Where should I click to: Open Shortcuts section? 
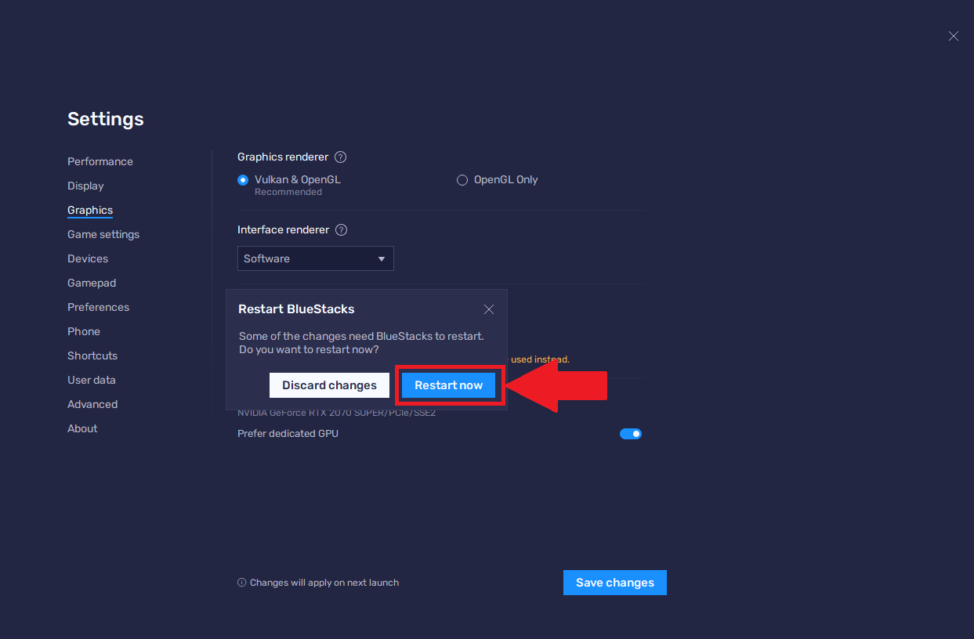point(92,356)
